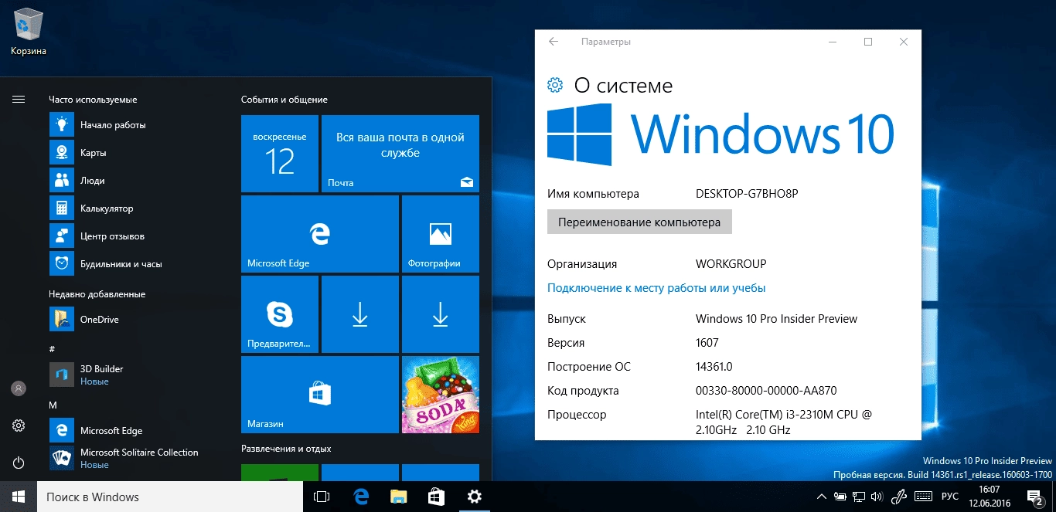The width and height of the screenshot is (1056, 512).
Task: Click the Часто используемые header
Action: (93, 100)
